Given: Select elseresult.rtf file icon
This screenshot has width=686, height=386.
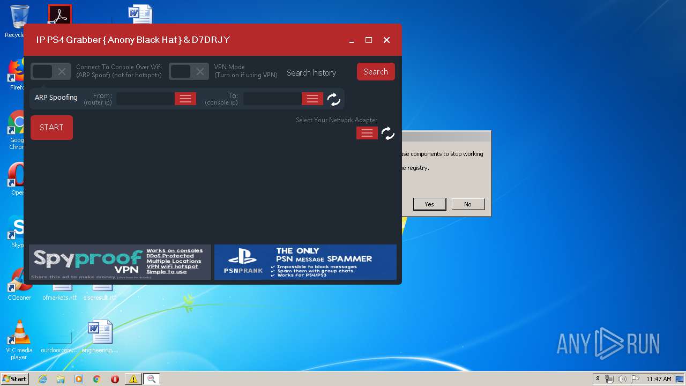Looking at the screenshot, I should coord(100,293).
